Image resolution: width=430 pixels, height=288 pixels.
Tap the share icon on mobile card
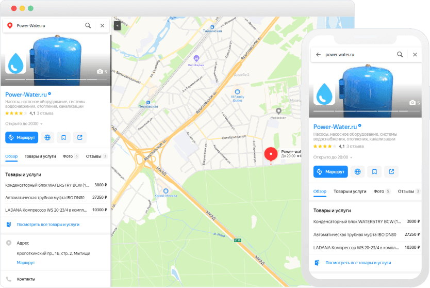pyautogui.click(x=391, y=171)
